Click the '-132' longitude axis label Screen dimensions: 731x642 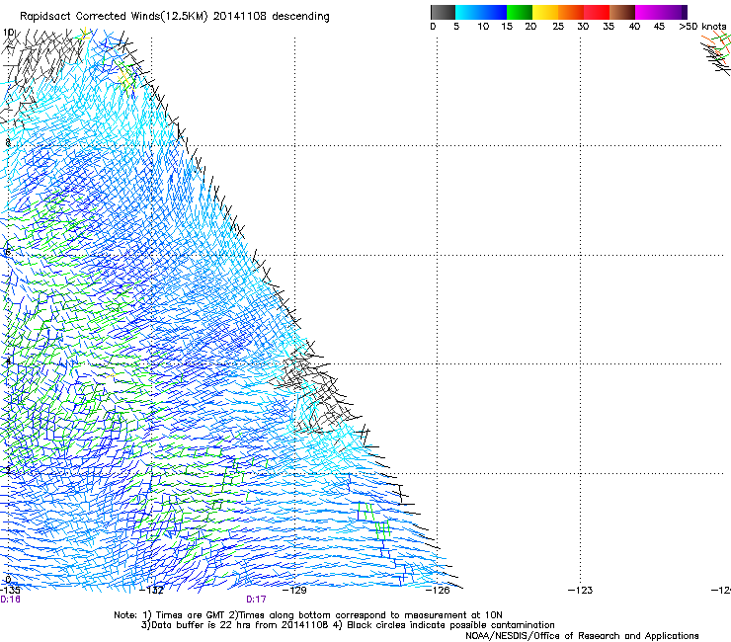point(152,591)
